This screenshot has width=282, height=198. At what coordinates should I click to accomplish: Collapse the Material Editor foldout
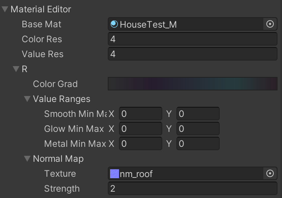[5, 9]
